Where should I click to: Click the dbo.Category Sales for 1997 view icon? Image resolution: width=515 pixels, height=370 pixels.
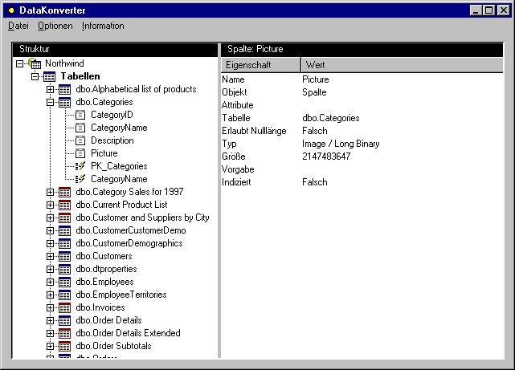tap(64, 192)
